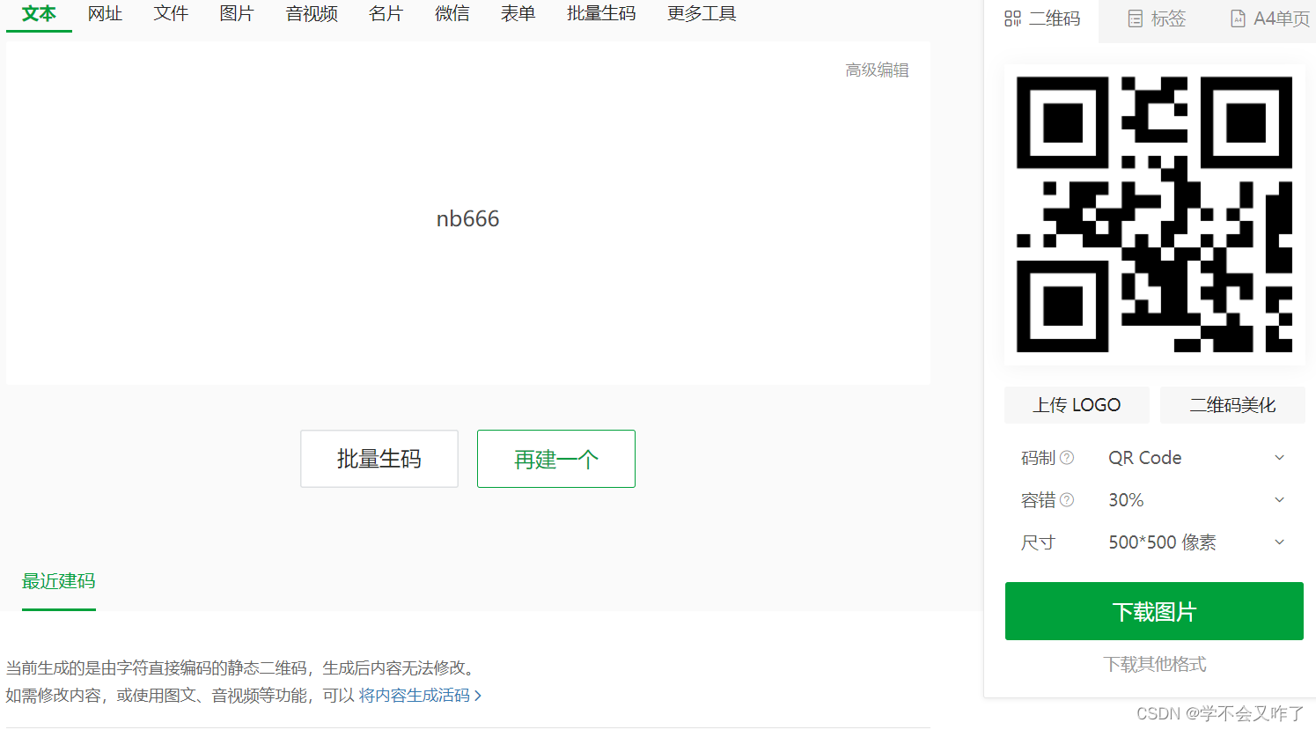Open the 容错 30% dropdown

(1197, 500)
